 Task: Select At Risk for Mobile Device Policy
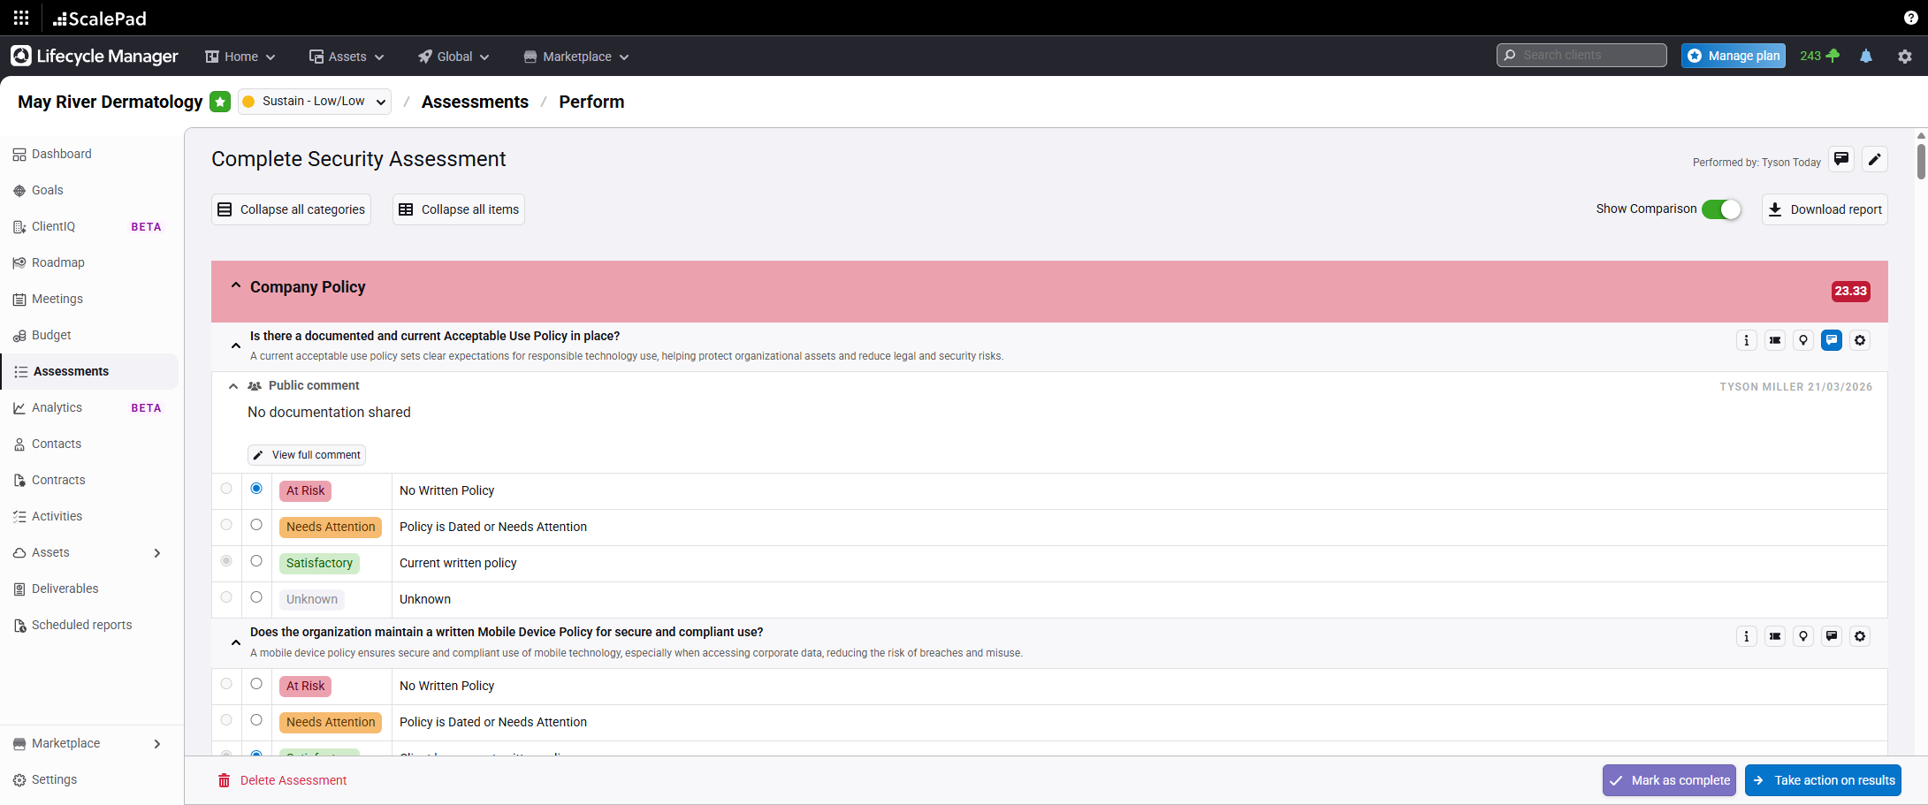pos(256,684)
